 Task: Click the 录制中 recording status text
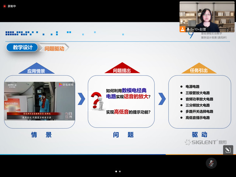[13, 6]
